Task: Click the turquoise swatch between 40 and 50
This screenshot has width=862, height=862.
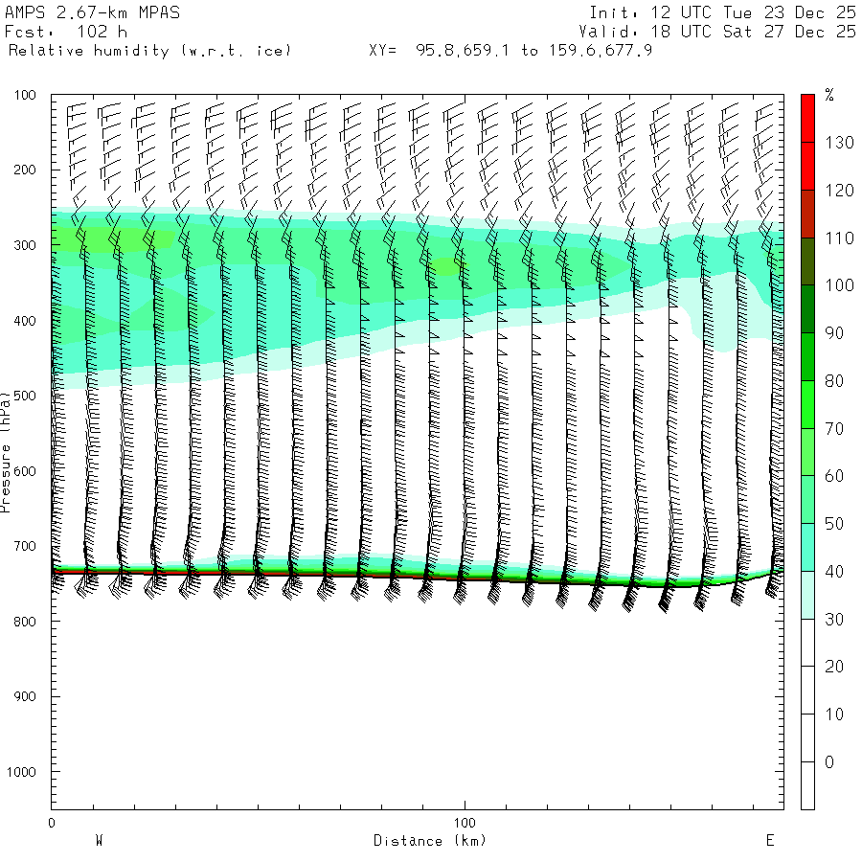Action: [807, 547]
